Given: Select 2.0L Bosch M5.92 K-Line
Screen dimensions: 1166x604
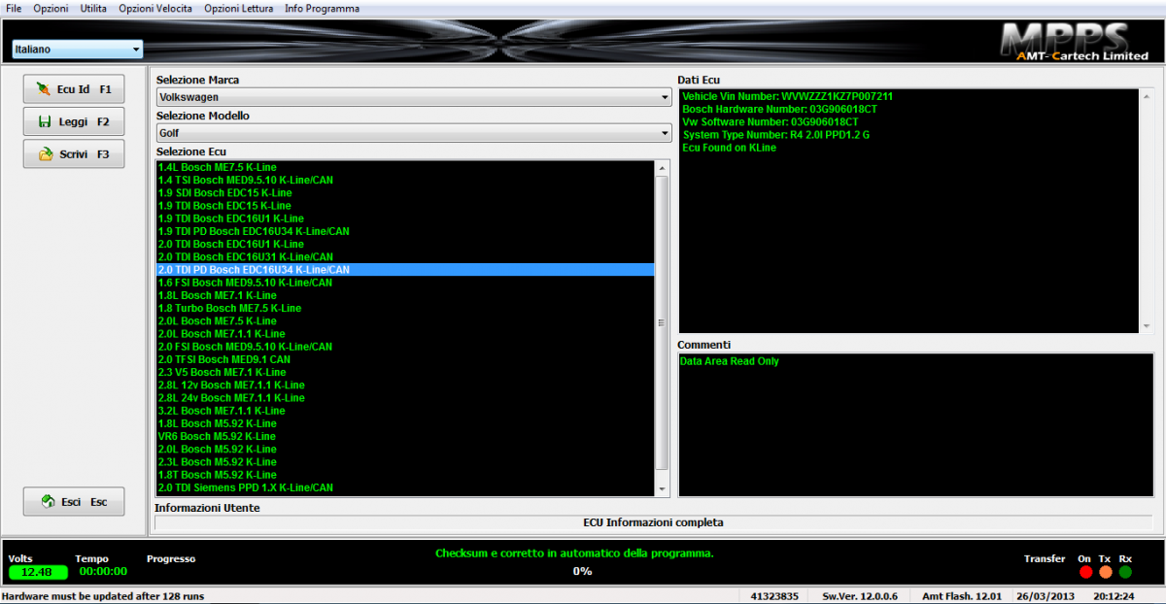Looking at the screenshot, I should (406, 449).
